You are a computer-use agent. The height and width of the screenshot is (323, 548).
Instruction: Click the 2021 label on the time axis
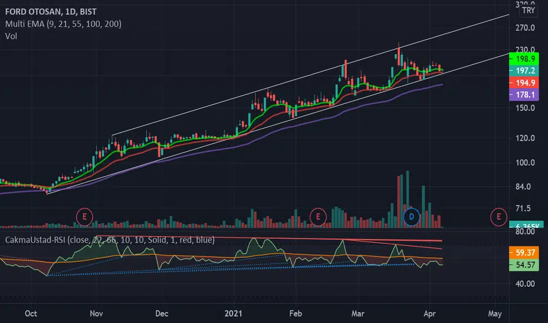[233, 314]
